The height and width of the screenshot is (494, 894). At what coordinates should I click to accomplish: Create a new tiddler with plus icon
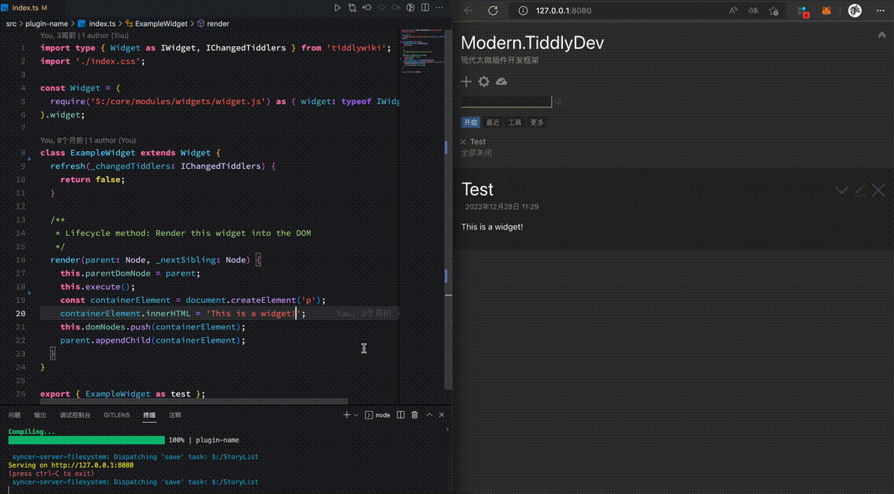467,82
